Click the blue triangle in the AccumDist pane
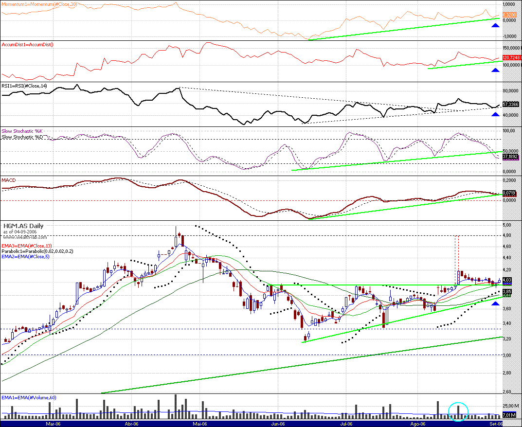This screenshot has width=522, height=427. pos(496,70)
